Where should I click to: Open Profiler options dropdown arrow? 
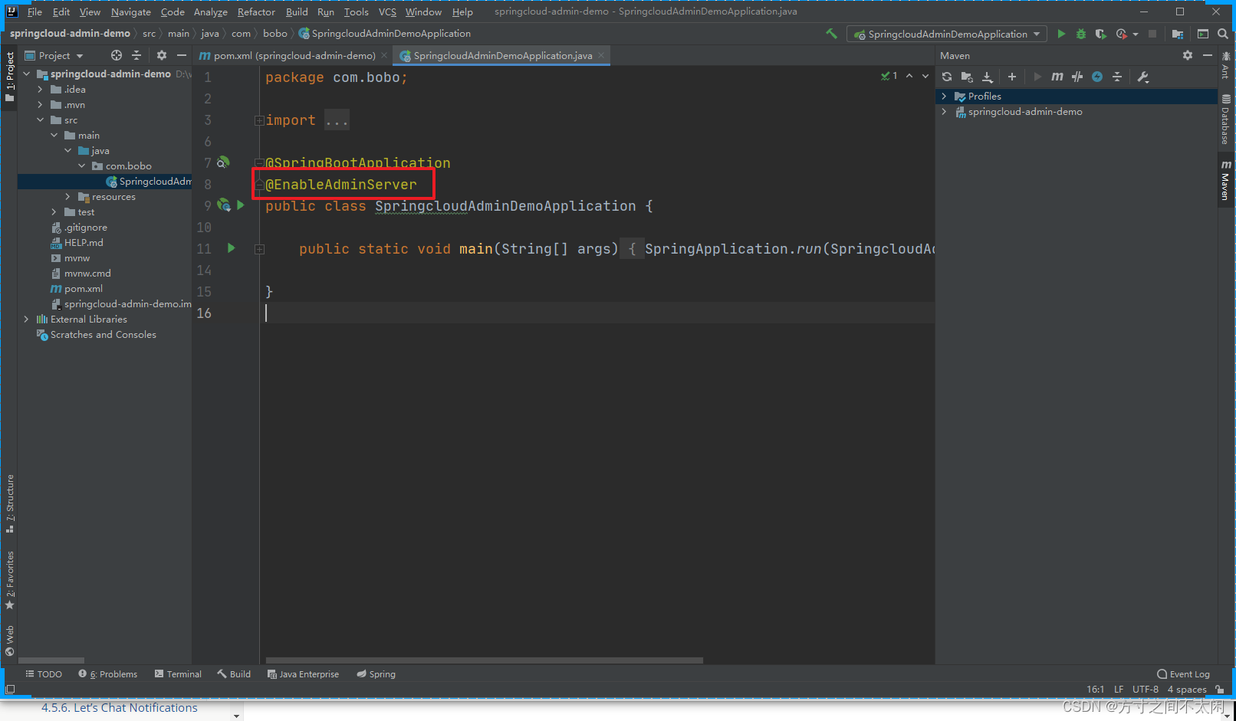[1136, 34]
